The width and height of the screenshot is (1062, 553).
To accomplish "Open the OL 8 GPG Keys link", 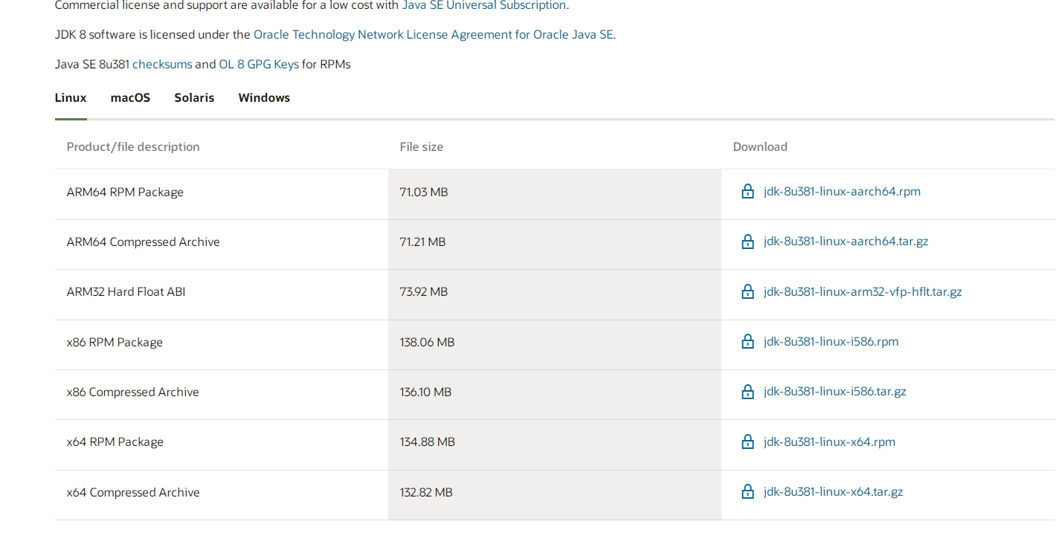I will pyautogui.click(x=259, y=65).
